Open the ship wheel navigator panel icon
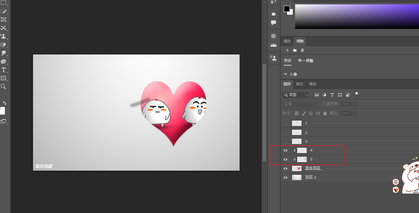 [274, 36]
